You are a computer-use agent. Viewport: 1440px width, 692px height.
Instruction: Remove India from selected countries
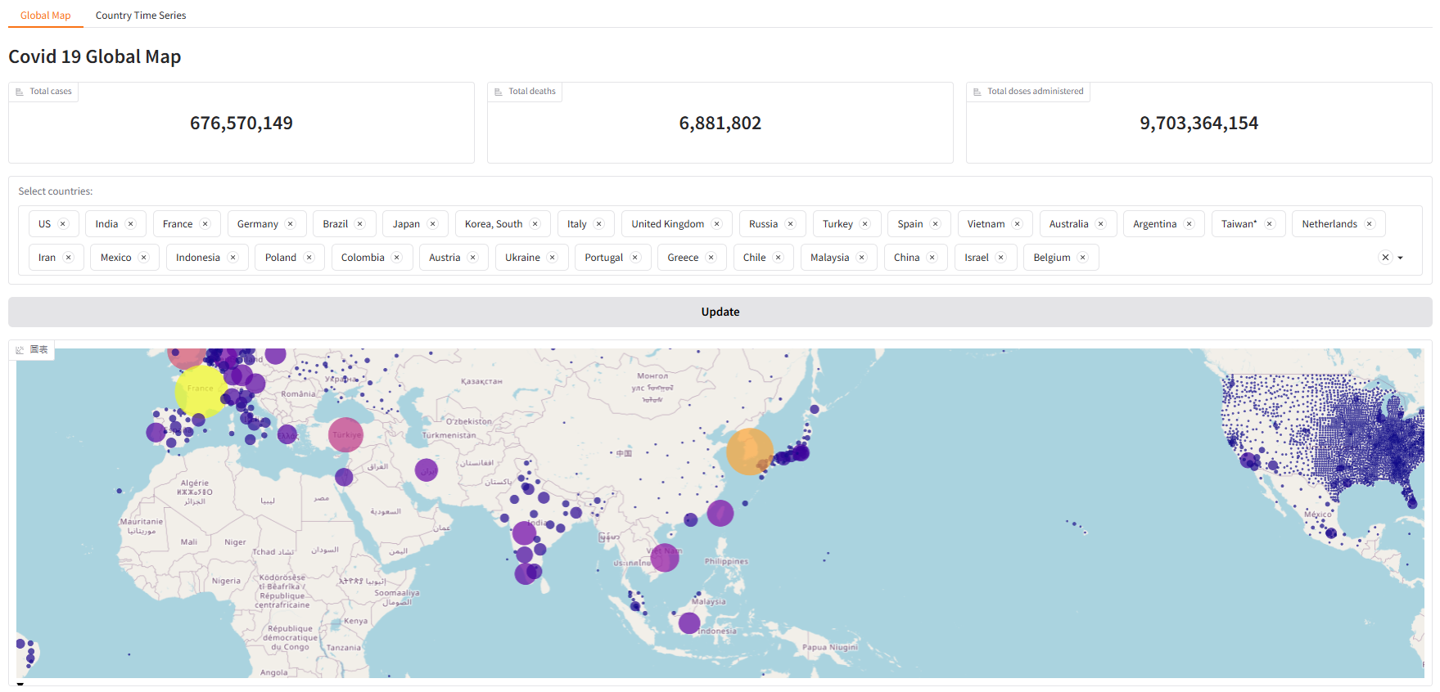pos(130,224)
